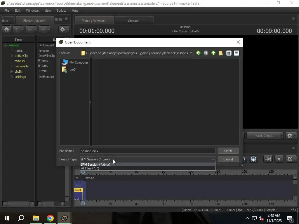Image resolution: width=299 pixels, height=224 pixels.
Task: Create new folder in file dialog
Action: coord(221,53)
